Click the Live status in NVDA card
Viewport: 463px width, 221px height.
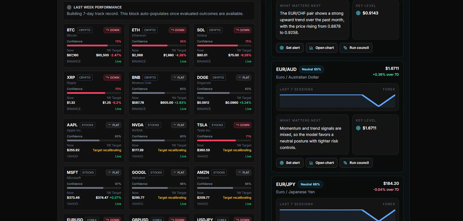[x=183, y=156]
